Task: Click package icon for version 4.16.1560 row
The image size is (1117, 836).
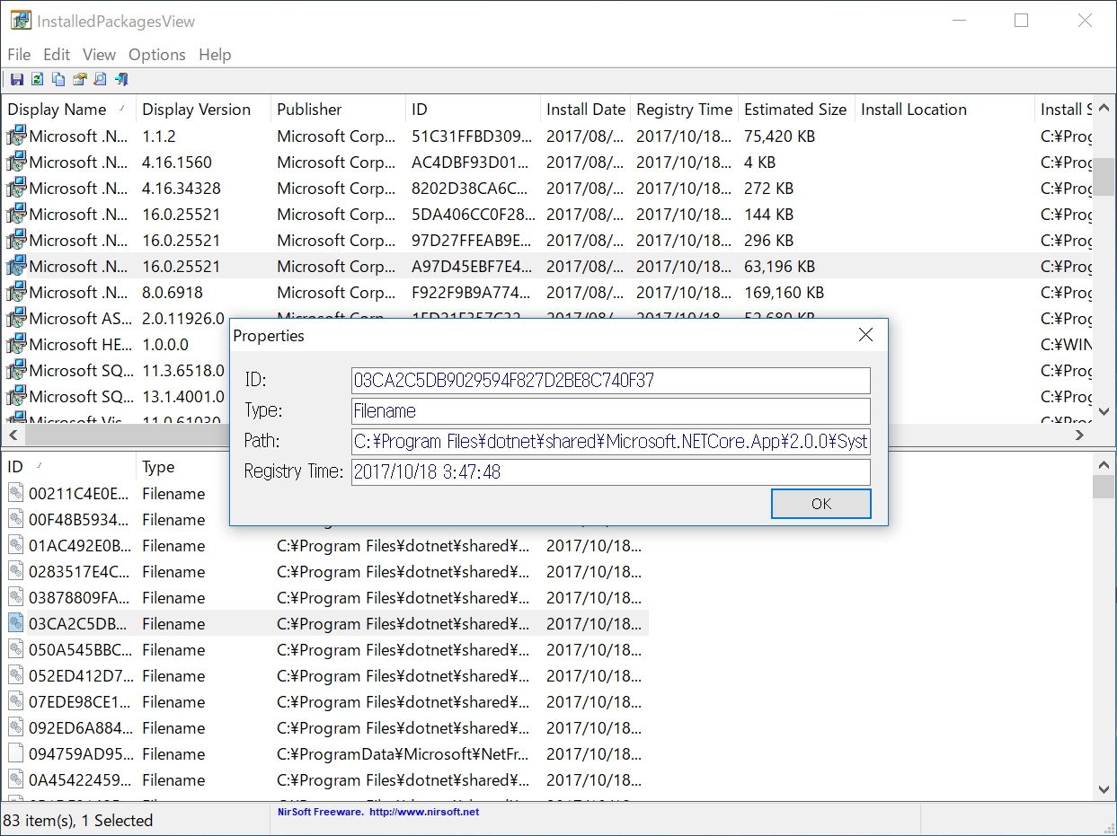Action: pos(16,162)
